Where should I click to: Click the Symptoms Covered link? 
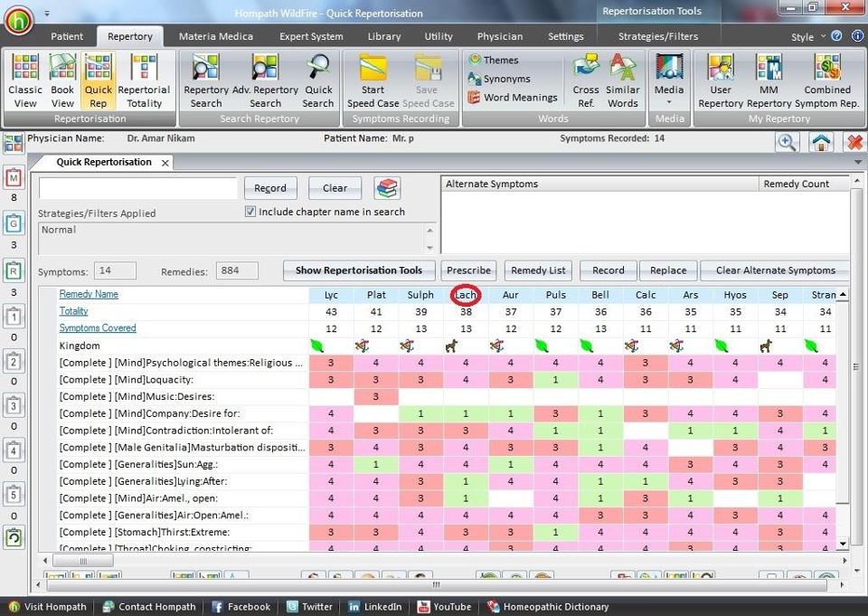click(x=98, y=328)
